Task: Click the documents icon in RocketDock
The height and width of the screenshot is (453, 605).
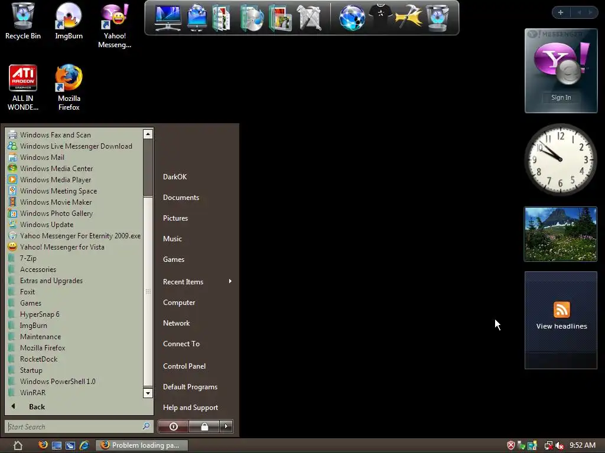Action: point(222,18)
